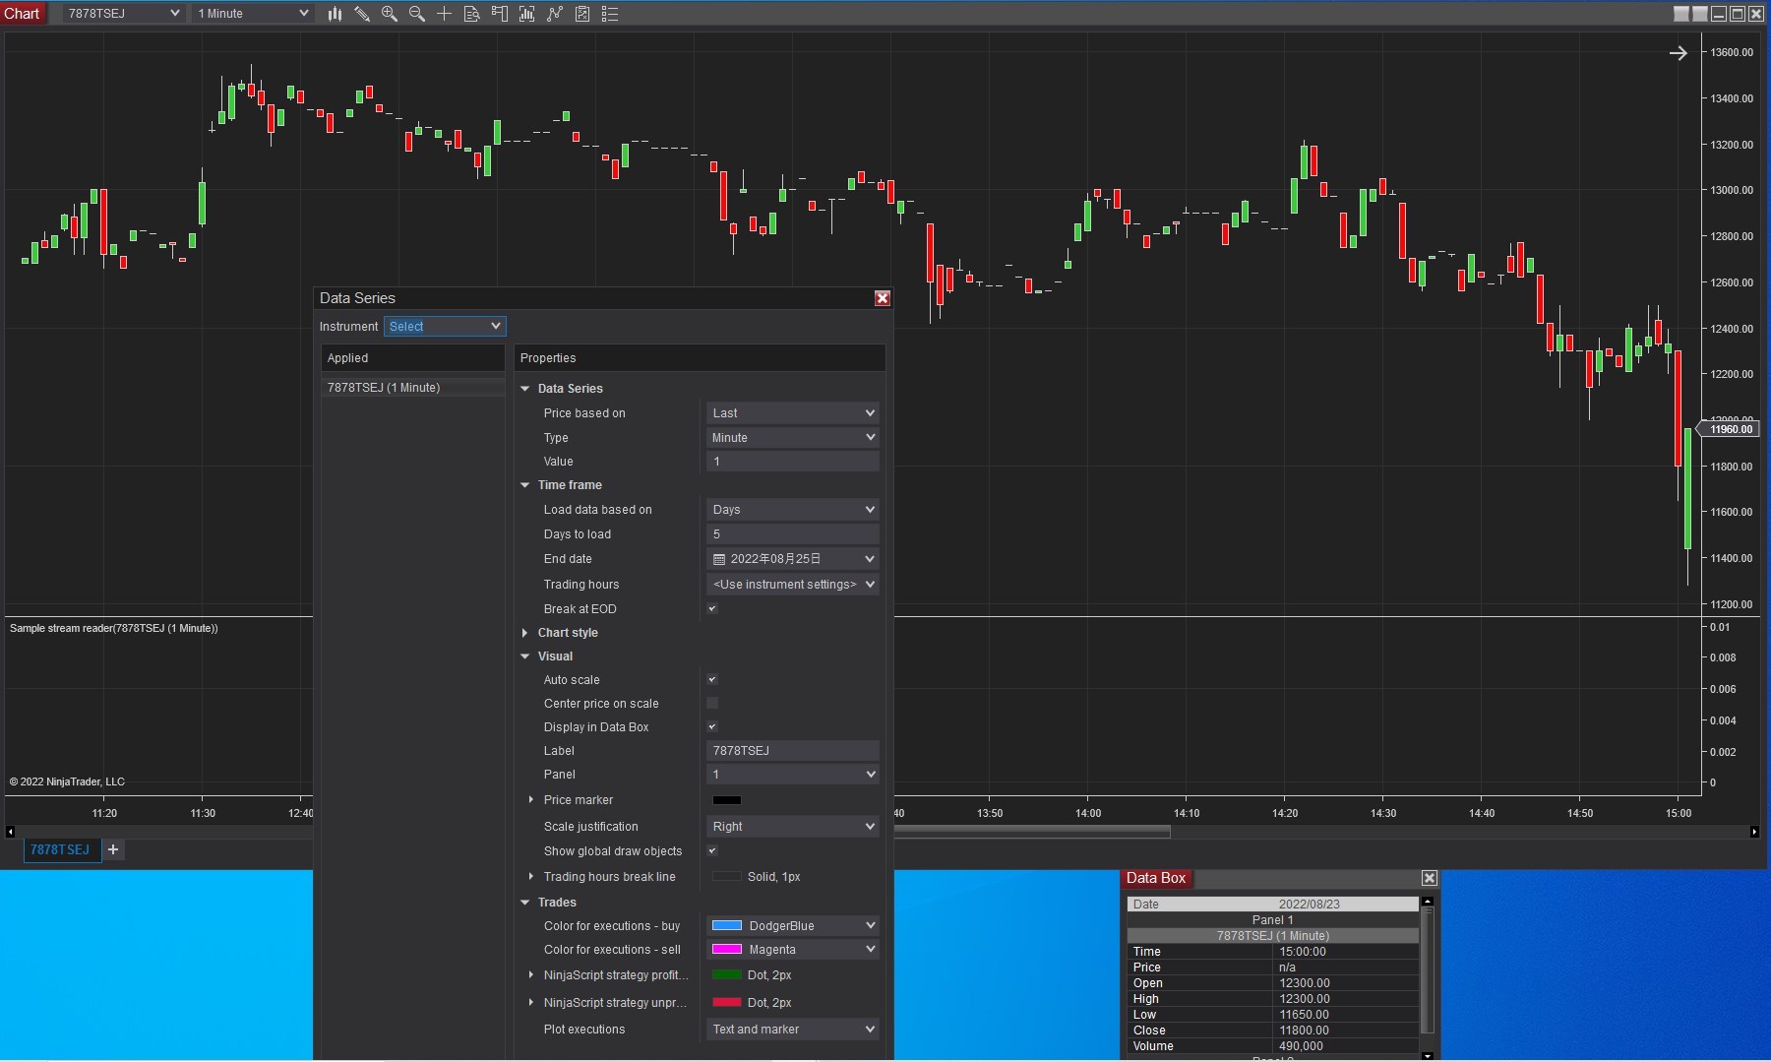Select applied series 7878TSEJ (1 Minute)
The height and width of the screenshot is (1062, 1771).
(x=413, y=388)
